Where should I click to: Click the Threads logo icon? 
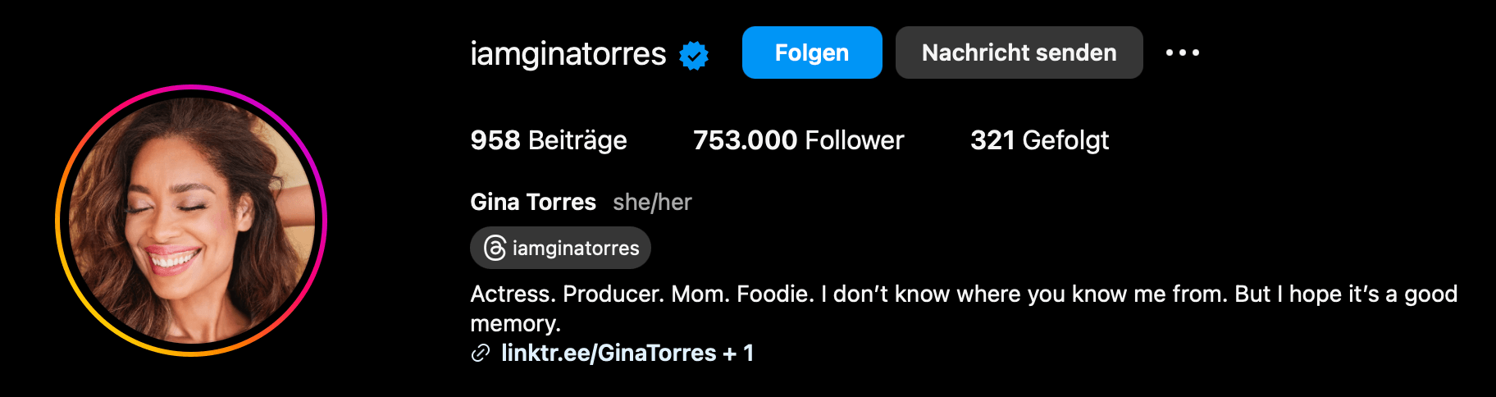pos(495,248)
